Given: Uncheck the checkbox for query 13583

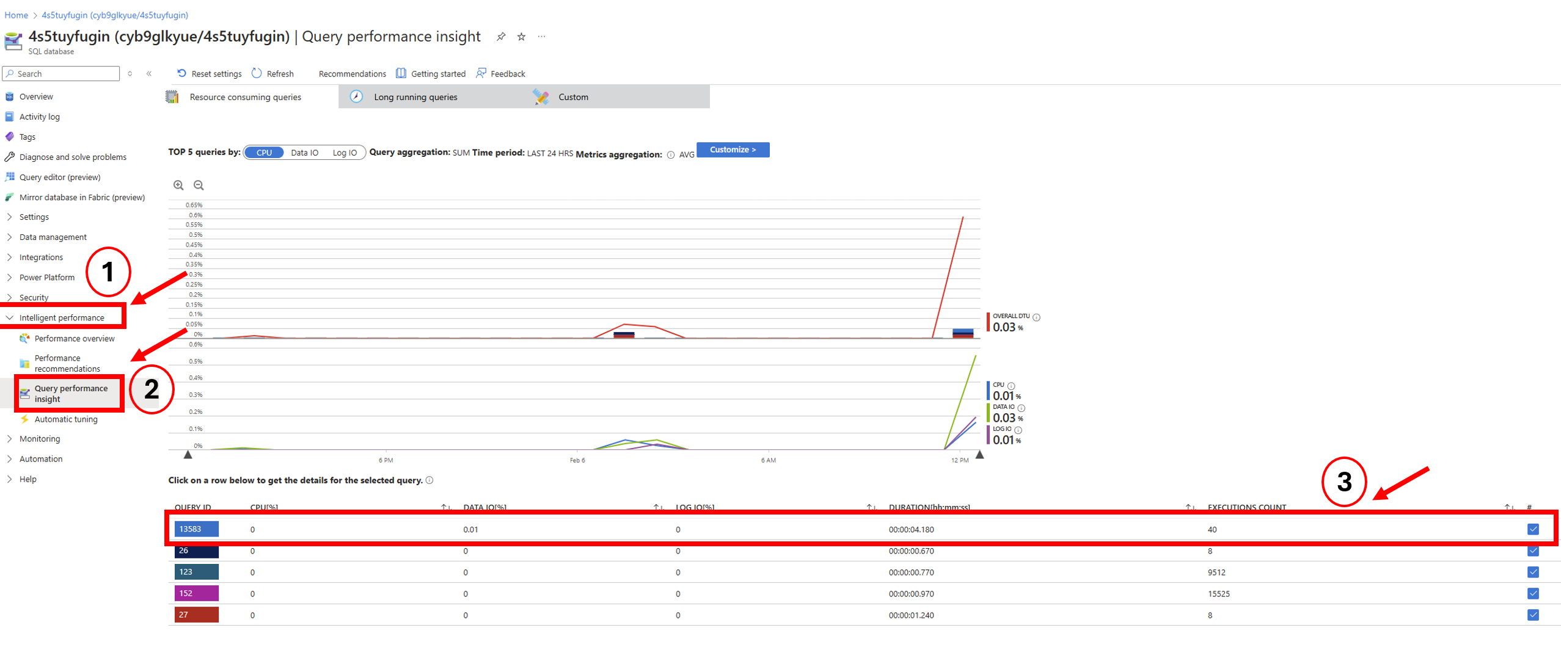Looking at the screenshot, I should click(1532, 529).
